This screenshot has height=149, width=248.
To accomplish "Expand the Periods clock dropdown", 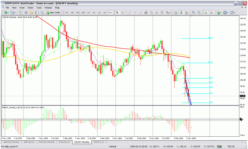I will [x=228, y=13].
